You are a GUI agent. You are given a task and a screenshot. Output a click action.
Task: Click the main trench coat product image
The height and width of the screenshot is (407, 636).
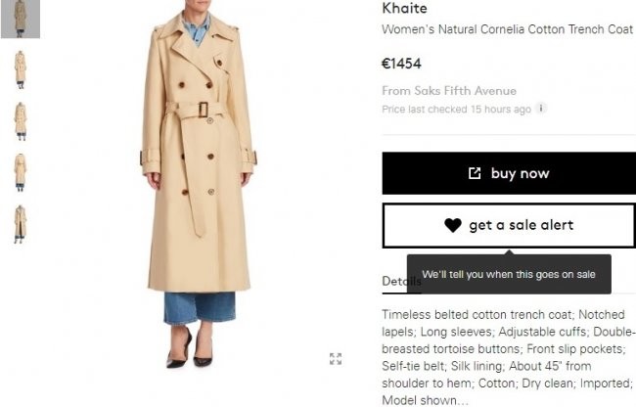point(199,186)
